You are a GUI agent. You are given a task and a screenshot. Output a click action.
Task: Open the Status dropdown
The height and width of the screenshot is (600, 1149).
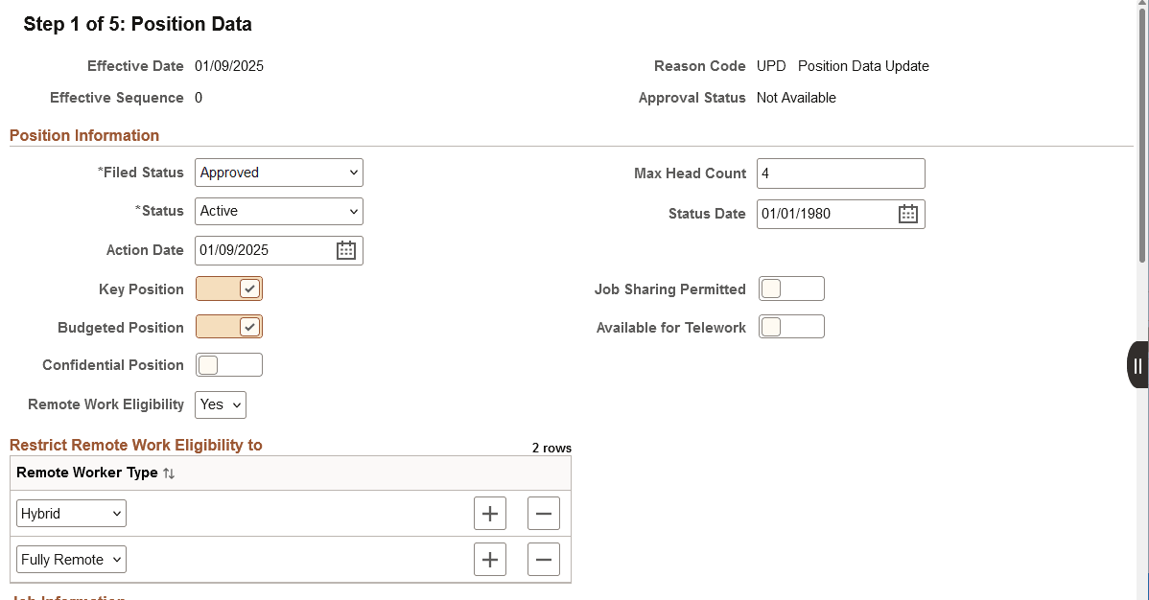tap(278, 211)
